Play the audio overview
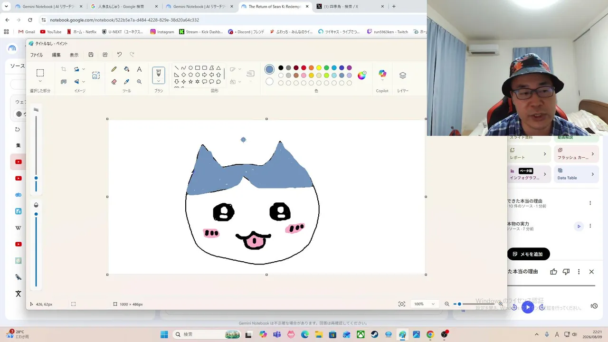Screen dimensions: 608x342 (527, 307)
